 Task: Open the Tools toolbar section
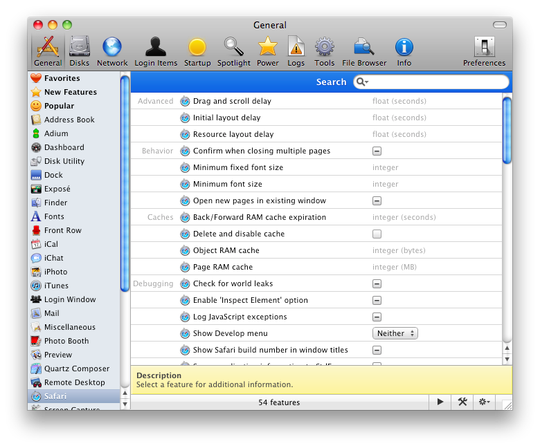pyautogui.click(x=325, y=52)
